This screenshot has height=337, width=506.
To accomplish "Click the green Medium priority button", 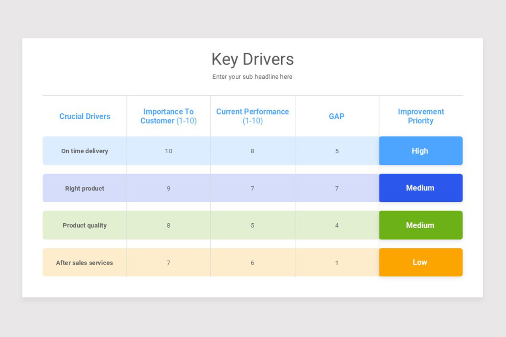I will tap(420, 225).
